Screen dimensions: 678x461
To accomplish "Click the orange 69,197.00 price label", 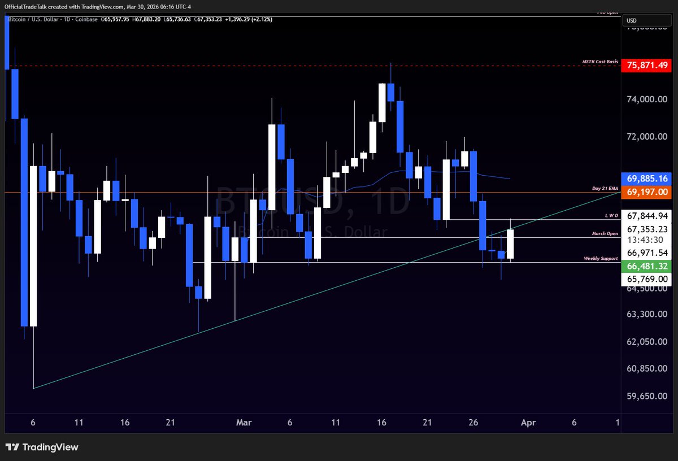I will [x=647, y=192].
